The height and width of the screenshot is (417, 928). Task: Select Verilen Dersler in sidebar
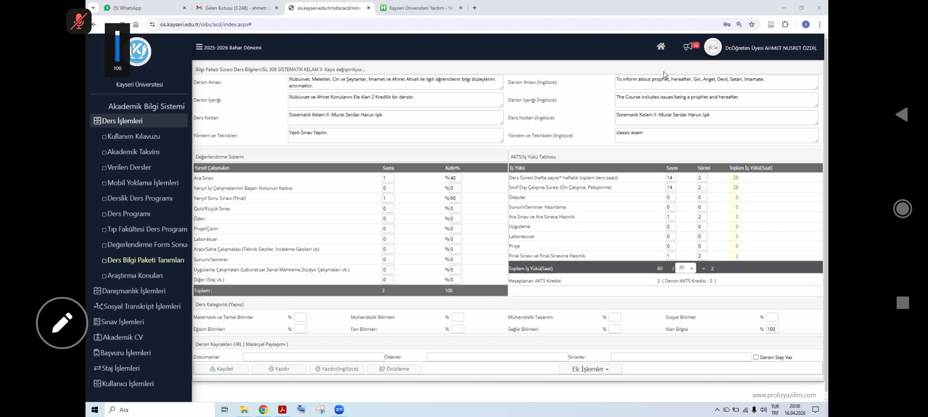tap(129, 167)
